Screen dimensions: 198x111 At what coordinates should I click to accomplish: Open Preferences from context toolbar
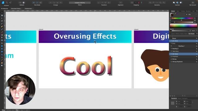pos(29,9)
